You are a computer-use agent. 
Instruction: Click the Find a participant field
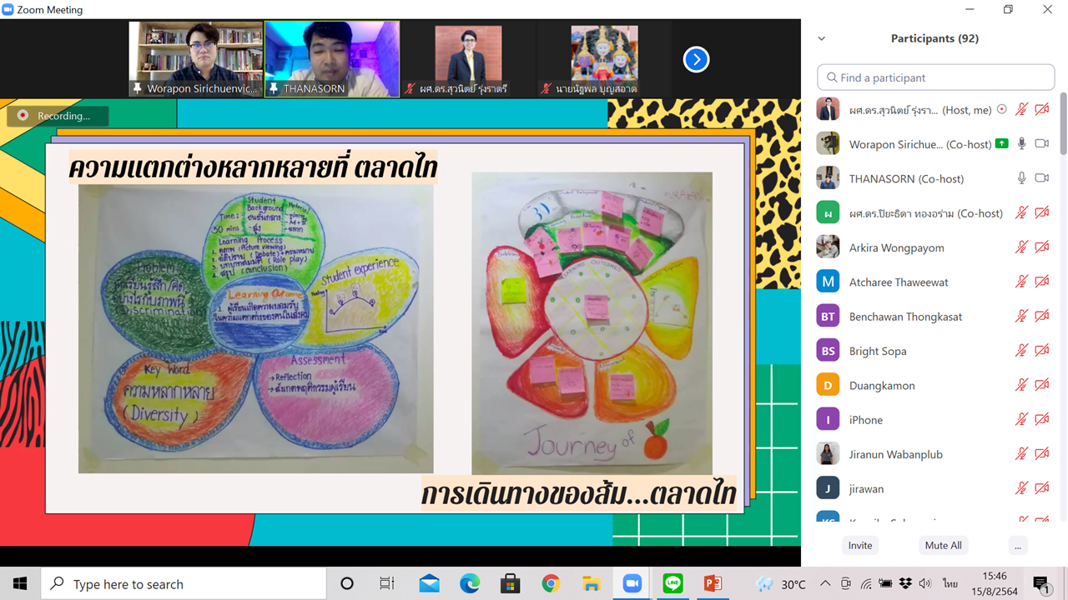936,77
